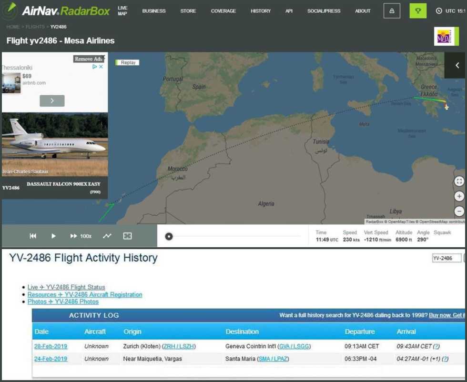Click the AdChoices triangle icon
This screenshot has height=382, width=467.
95,67
